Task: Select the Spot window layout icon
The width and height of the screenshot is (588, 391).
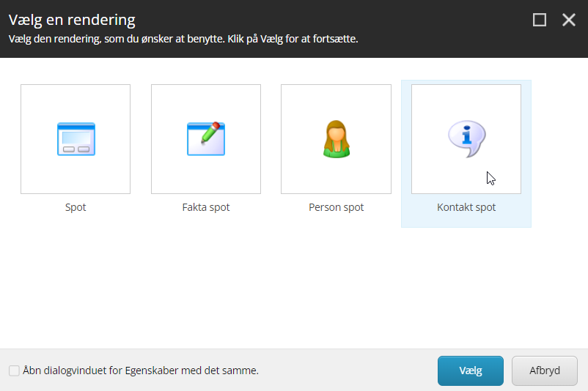Action: (76, 139)
